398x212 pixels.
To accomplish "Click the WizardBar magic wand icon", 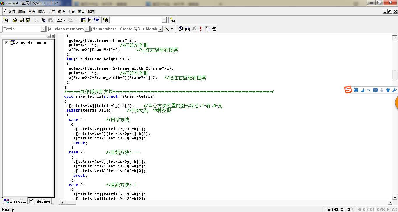I will [x=167, y=29].
